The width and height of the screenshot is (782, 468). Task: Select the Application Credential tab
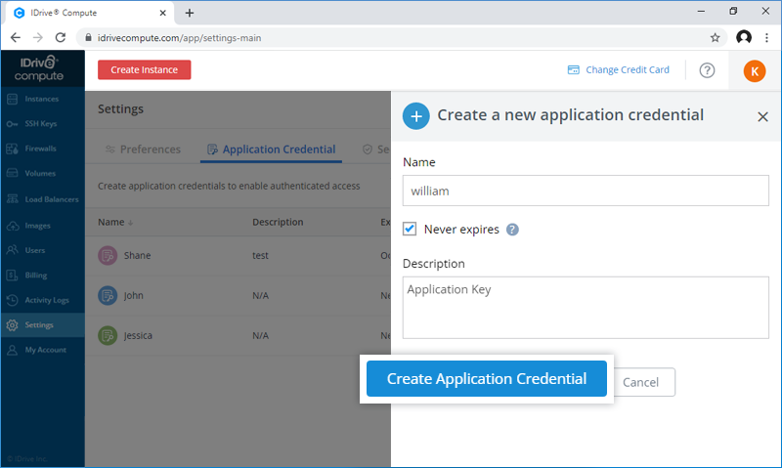click(x=272, y=149)
